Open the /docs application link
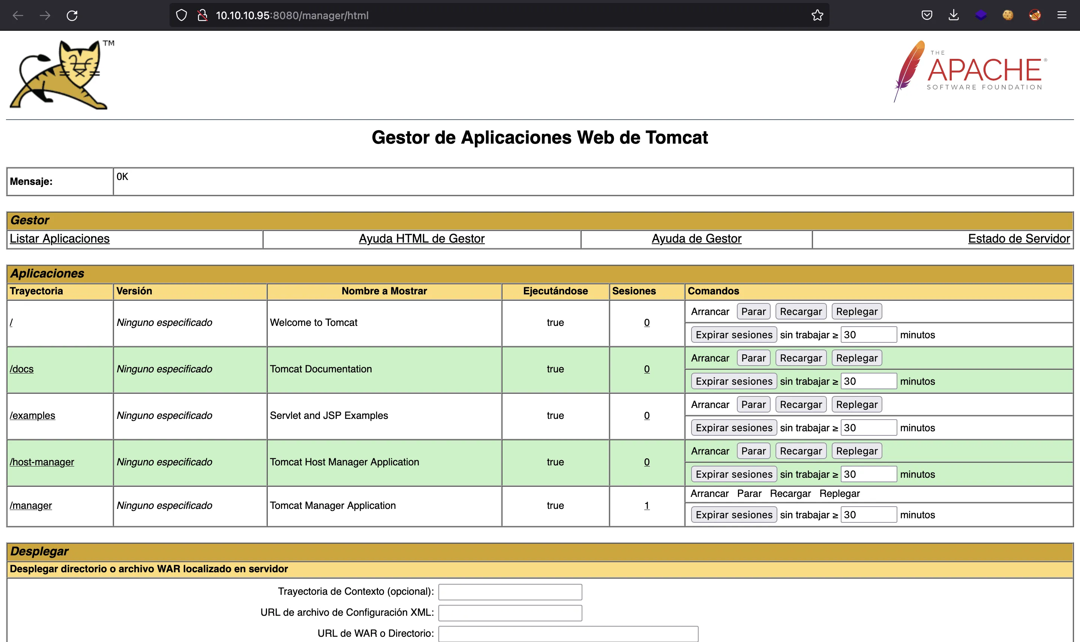This screenshot has width=1080, height=642. tap(22, 369)
